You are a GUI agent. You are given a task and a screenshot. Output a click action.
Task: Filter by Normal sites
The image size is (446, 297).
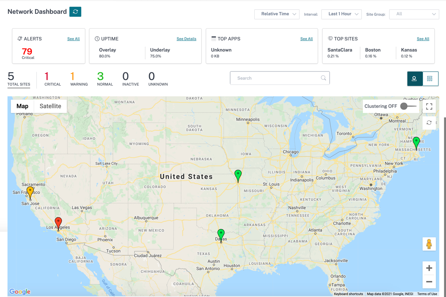point(105,79)
